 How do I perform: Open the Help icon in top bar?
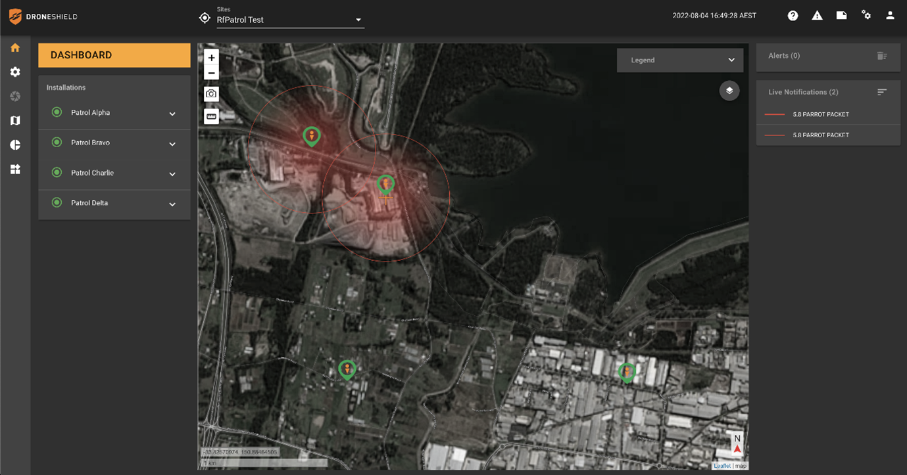click(793, 14)
